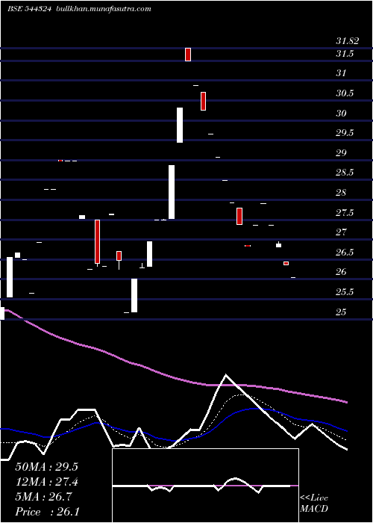Click the topmost red candle near 31.82
The height and width of the screenshot is (523, 373).
coord(188,55)
